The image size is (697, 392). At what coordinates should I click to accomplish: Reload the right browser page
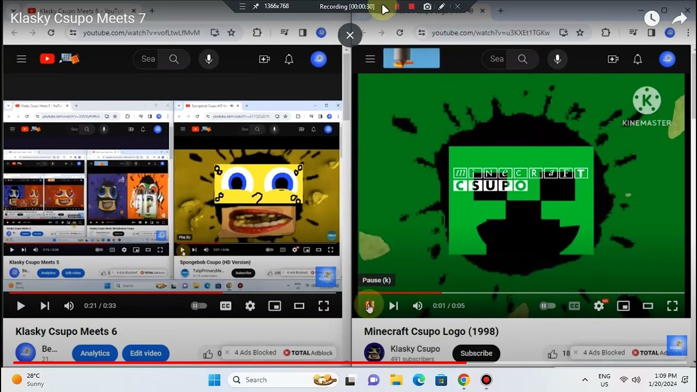point(400,33)
